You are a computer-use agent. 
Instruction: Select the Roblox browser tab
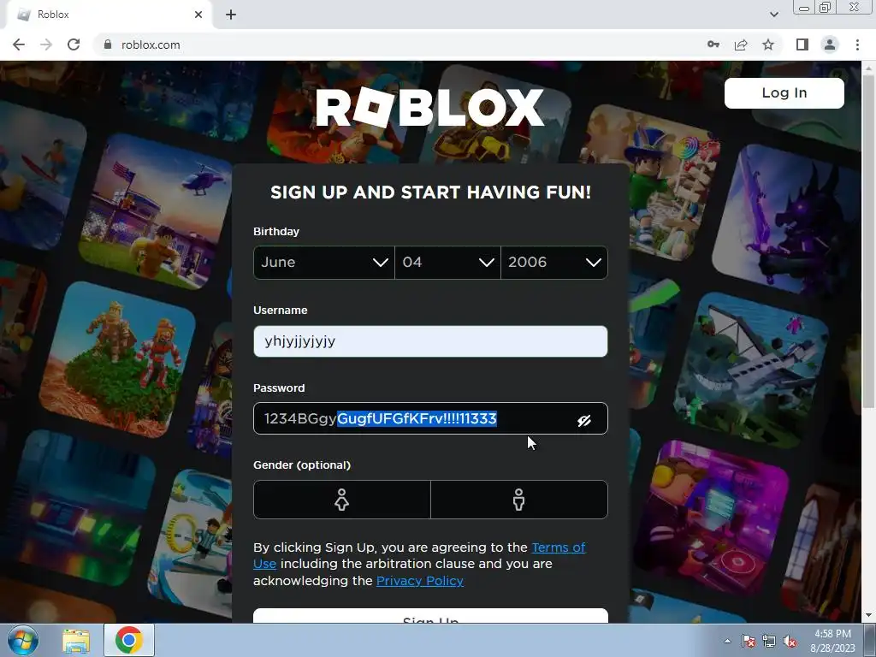click(x=109, y=15)
